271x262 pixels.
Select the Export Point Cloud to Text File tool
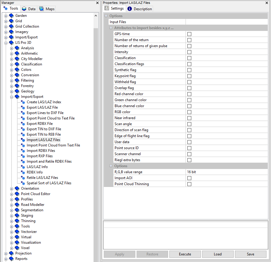pyautogui.click(x=51, y=118)
